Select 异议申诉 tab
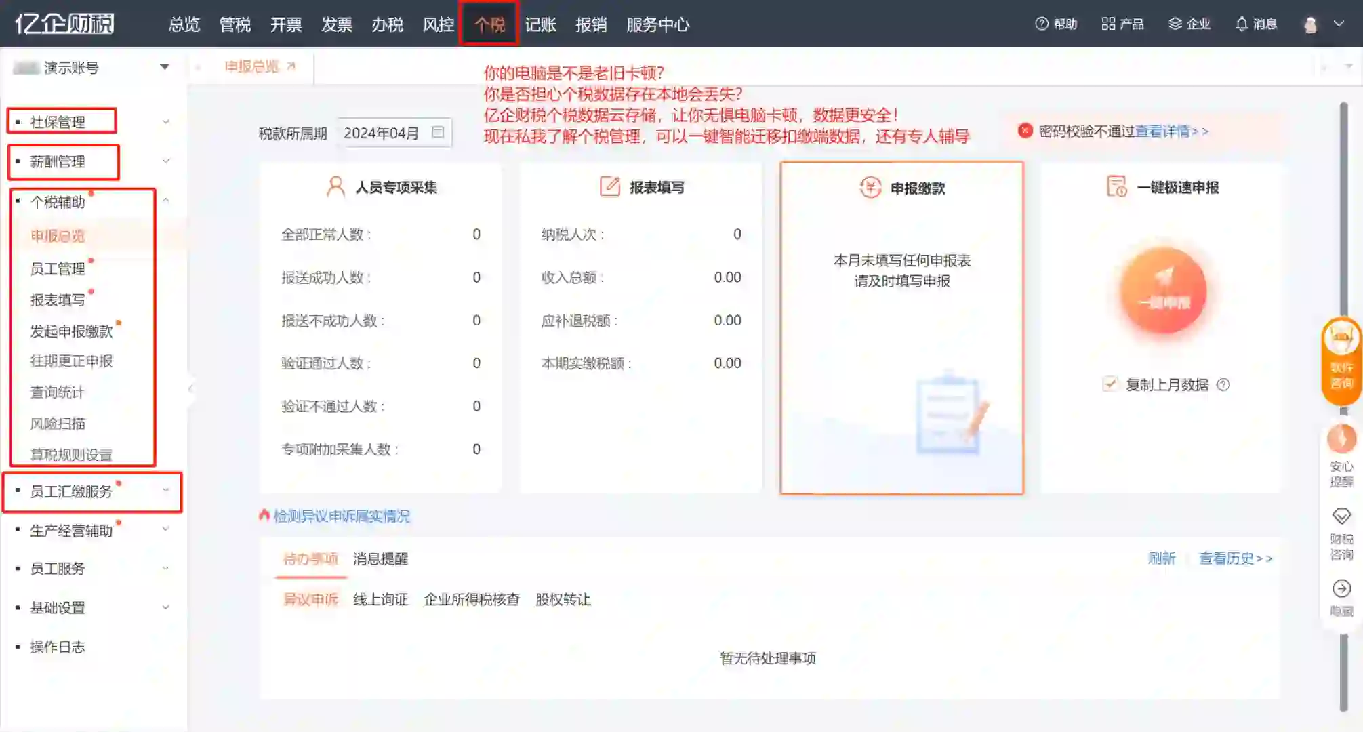The image size is (1363, 732). (309, 599)
